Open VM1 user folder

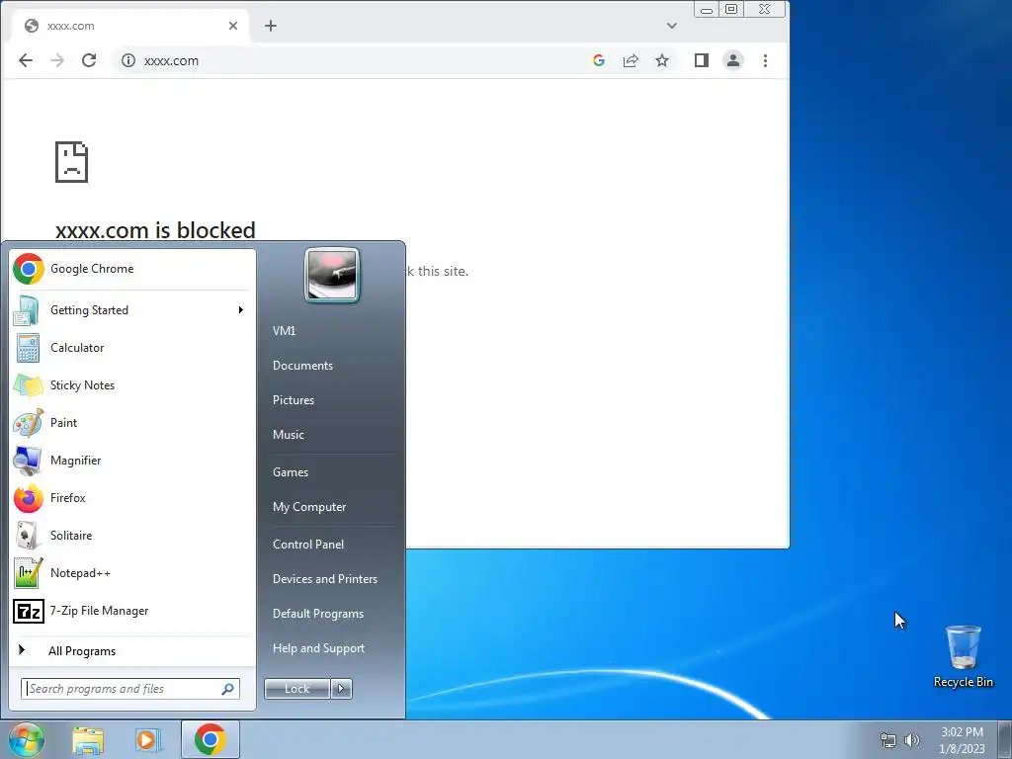(x=332, y=330)
